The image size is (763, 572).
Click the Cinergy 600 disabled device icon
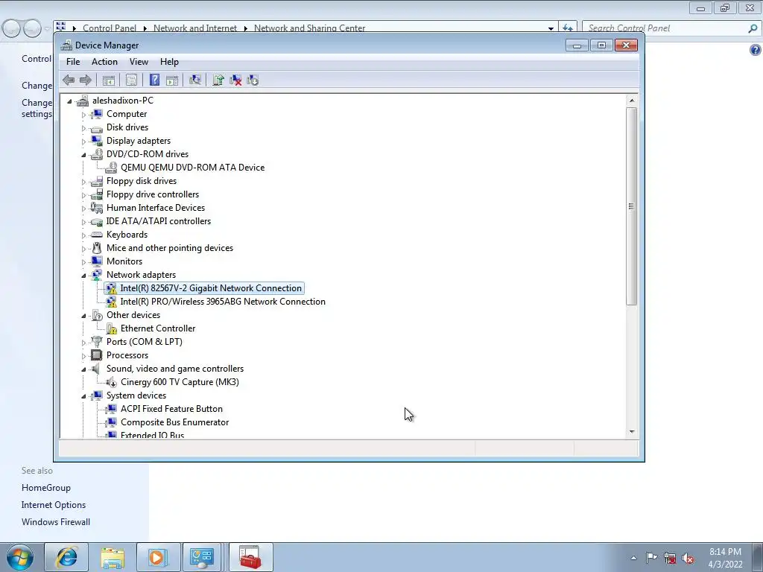click(x=111, y=382)
